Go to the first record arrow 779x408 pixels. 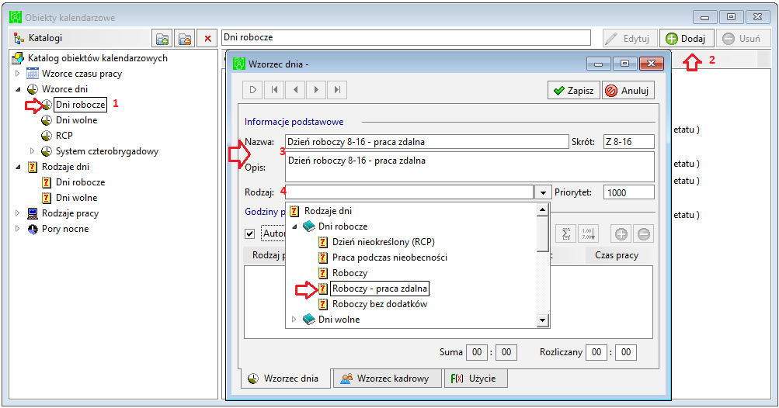pos(274,90)
